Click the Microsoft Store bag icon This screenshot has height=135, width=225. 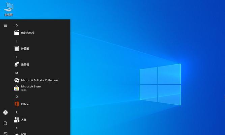pyautogui.click(x=17, y=88)
